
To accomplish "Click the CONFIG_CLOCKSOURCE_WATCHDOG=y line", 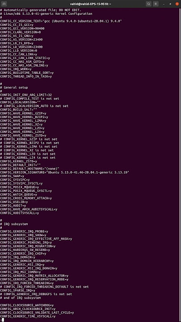I will click(x=27, y=305).
